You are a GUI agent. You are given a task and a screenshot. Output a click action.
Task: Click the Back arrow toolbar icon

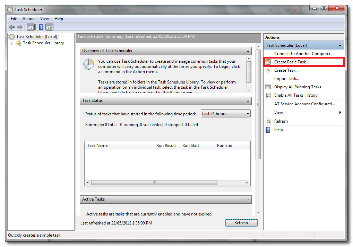tap(12, 27)
